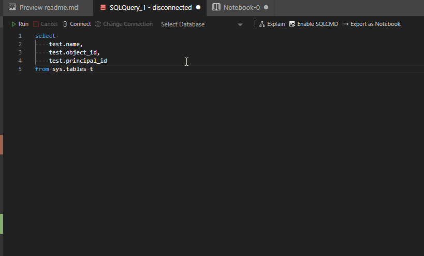Screen dimensions: 424x256
Task: Click the red Cancel stop icon
Action: 36,24
